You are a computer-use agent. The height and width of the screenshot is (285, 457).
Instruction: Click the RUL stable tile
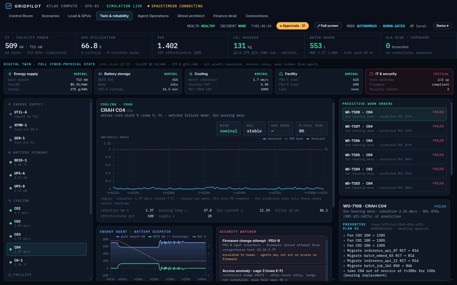(x=254, y=129)
